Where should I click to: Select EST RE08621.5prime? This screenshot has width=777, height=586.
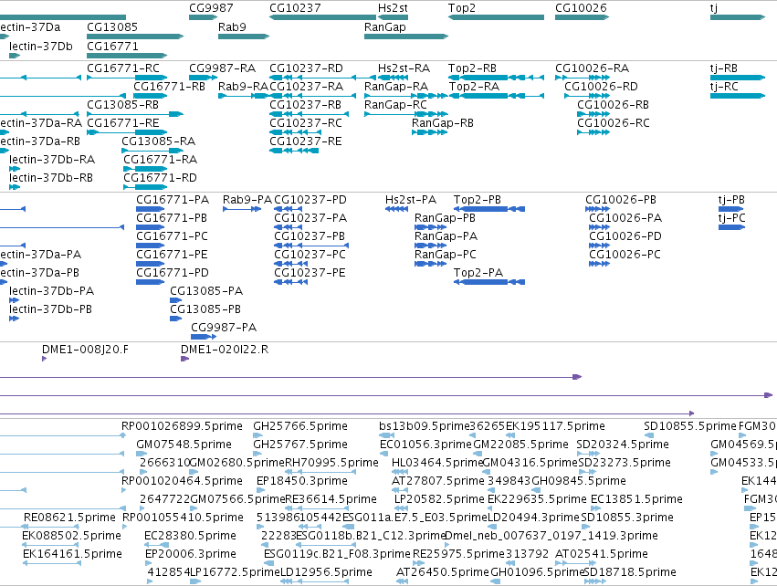(69, 518)
